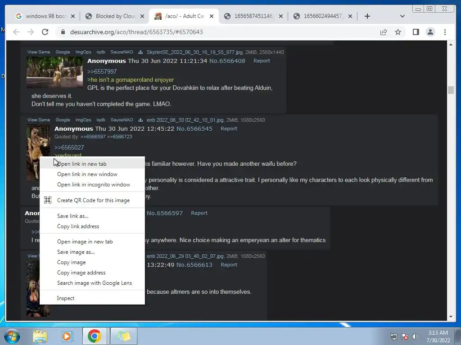Click 'iqdb' on the SkyrimSE image post
The image size is (461, 345).
pyautogui.click(x=101, y=52)
